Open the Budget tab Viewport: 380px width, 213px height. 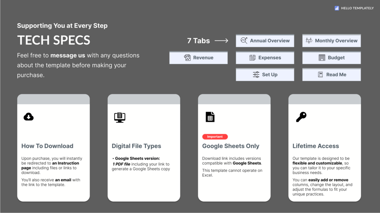pyautogui.click(x=332, y=57)
